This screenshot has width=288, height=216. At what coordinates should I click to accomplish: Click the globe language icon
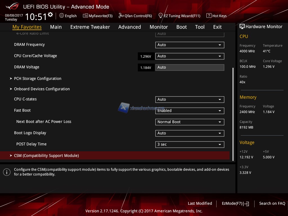coord(62,16)
